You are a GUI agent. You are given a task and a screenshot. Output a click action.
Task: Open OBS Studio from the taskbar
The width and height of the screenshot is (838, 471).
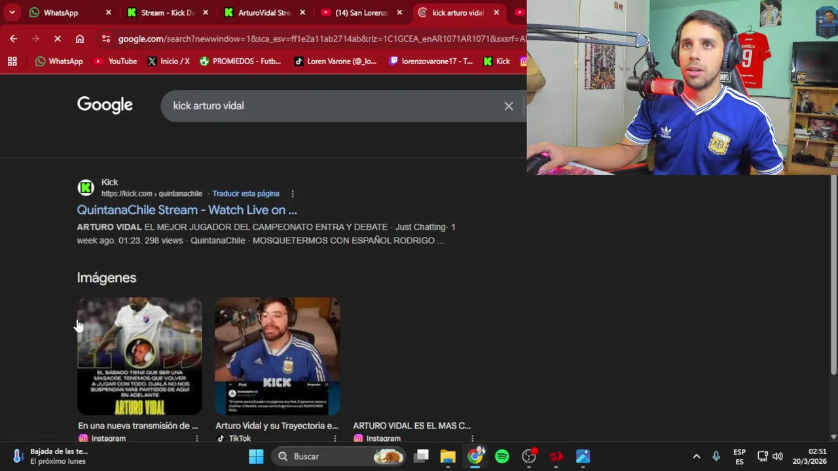click(x=529, y=456)
